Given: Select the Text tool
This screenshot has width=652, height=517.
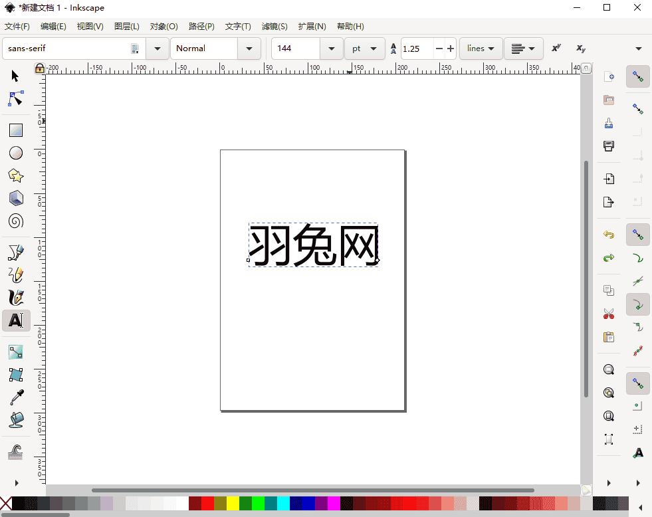Looking at the screenshot, I should point(16,320).
